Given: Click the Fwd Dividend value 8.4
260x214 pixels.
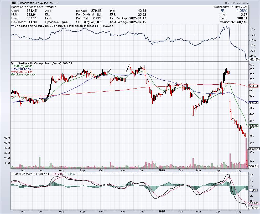Looking at the screenshot, I should 99,14.
